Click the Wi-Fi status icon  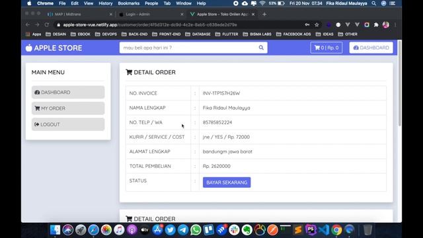pyautogui.click(x=262, y=3)
